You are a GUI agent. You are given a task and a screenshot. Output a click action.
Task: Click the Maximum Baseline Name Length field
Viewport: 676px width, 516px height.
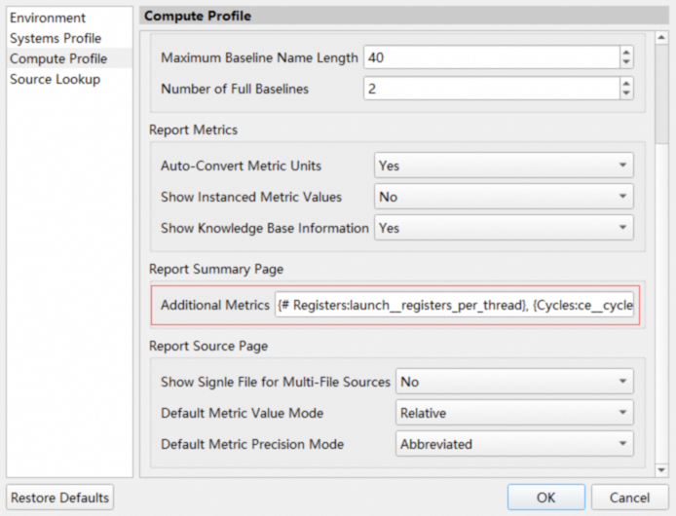[x=490, y=58]
